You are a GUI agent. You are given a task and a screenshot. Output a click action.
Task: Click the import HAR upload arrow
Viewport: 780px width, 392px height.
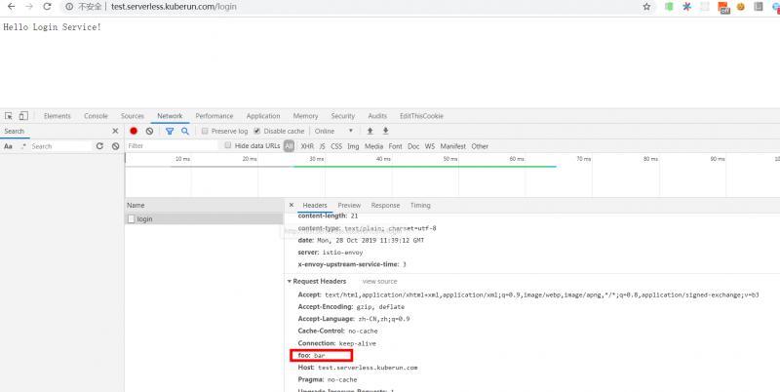(x=370, y=131)
